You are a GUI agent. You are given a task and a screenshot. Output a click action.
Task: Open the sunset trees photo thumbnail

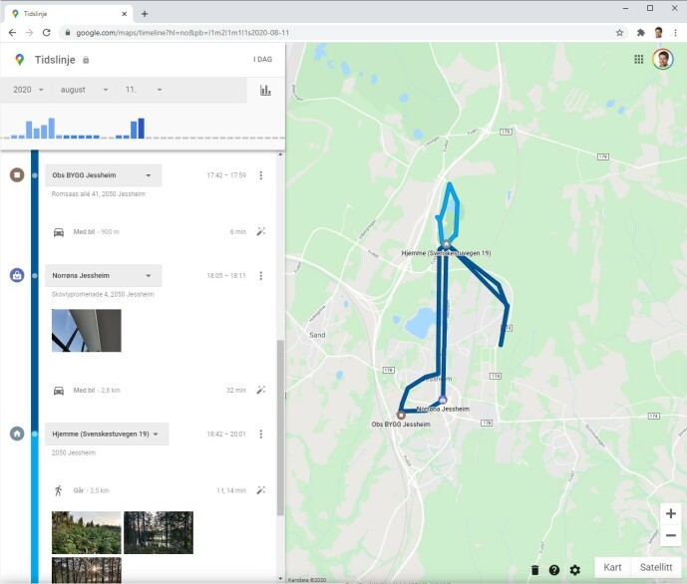(87, 570)
